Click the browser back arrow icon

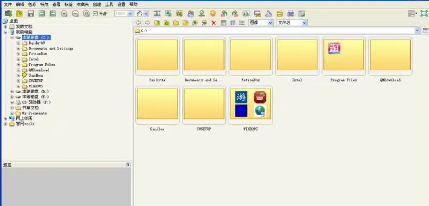[138, 23]
